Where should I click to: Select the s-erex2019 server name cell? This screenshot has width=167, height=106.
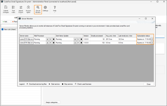tap(27, 39)
